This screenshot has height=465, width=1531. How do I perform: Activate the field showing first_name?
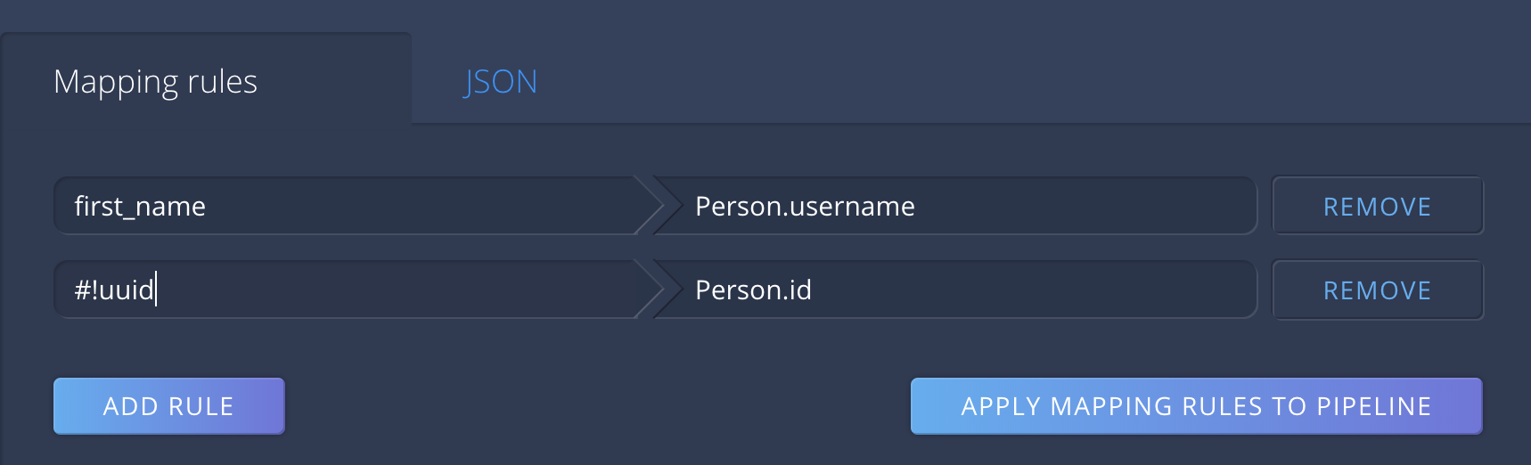coord(348,206)
